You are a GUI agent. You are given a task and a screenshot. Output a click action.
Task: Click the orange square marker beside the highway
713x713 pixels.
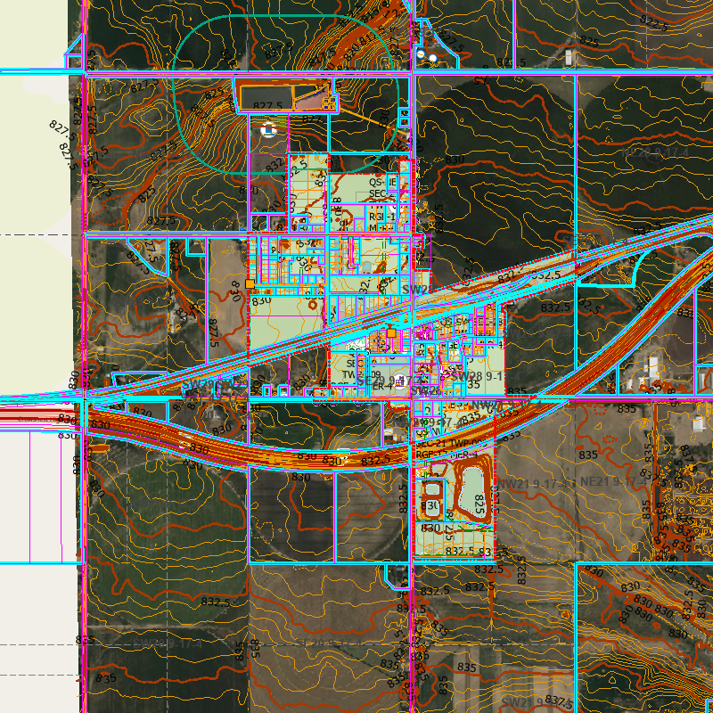(x=390, y=332)
